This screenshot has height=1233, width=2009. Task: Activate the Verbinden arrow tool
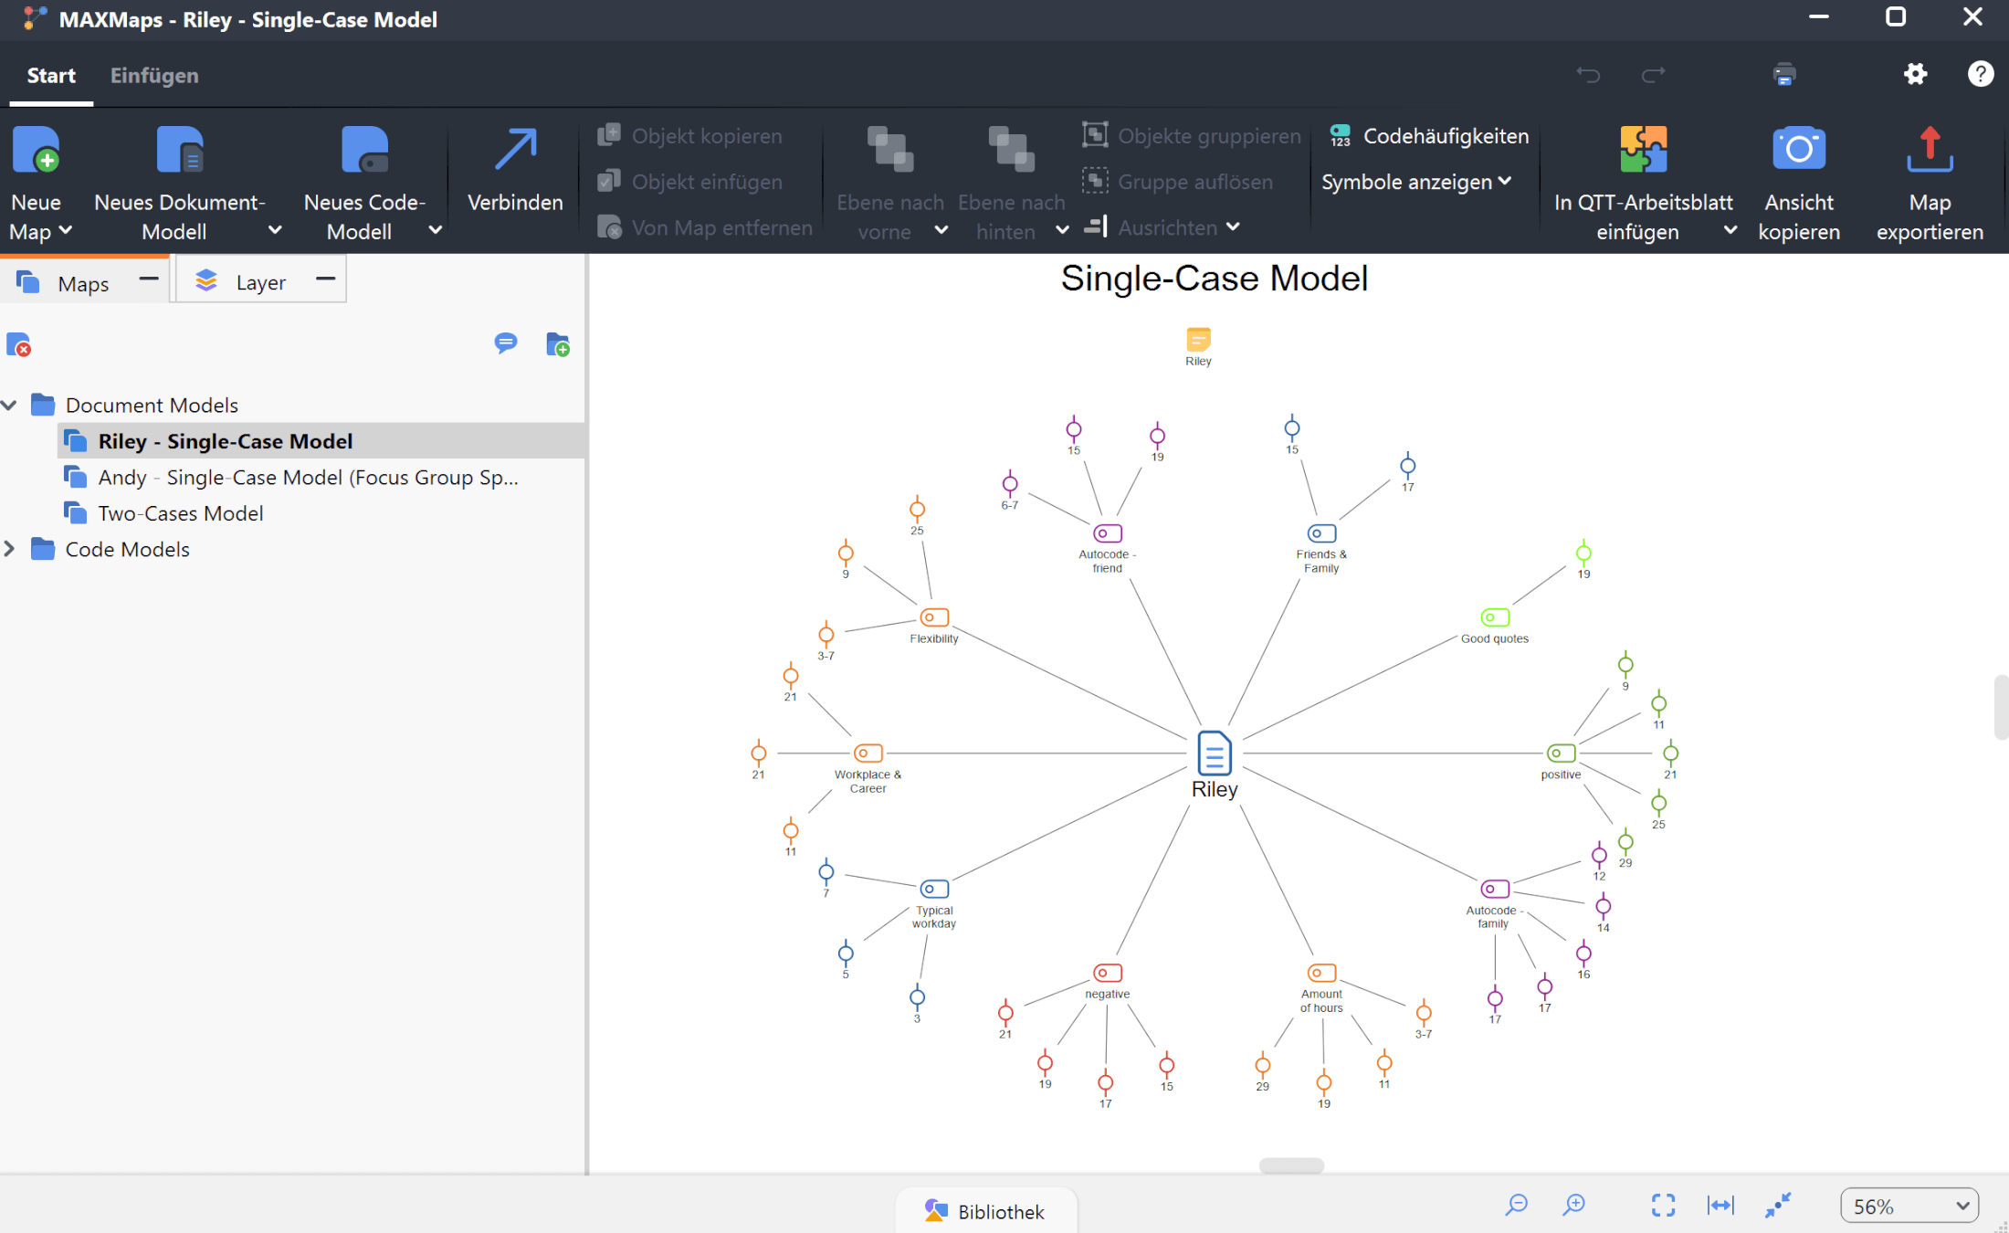[515, 150]
